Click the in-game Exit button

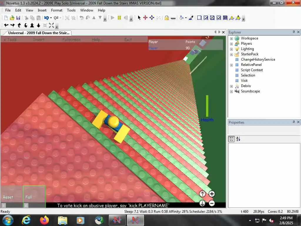pos(128,40)
